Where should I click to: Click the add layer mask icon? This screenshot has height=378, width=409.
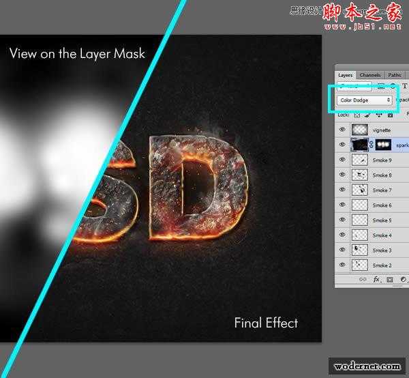pos(390,280)
